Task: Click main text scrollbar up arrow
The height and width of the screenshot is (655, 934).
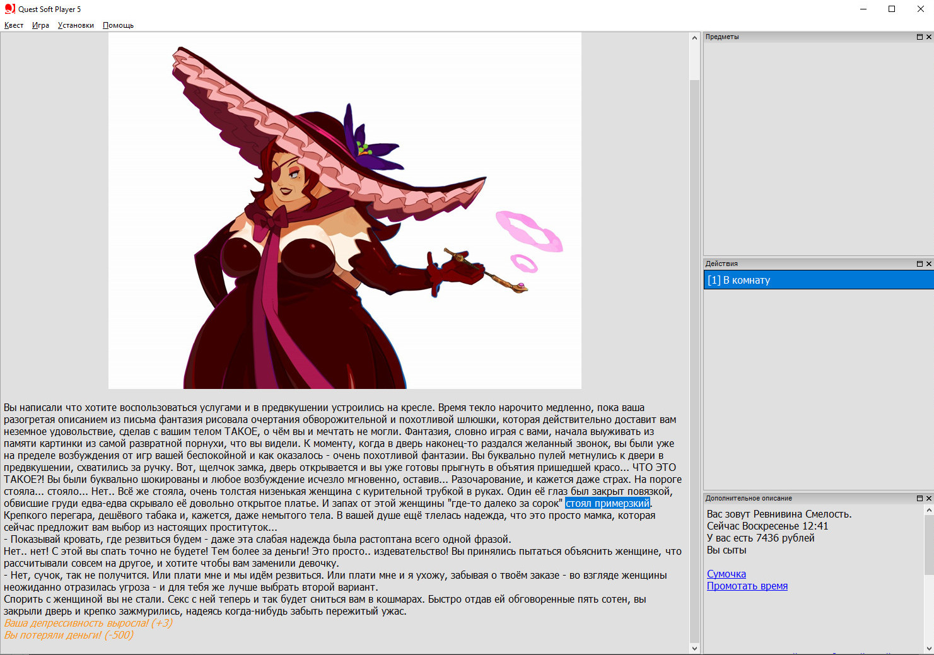Action: 694,38
